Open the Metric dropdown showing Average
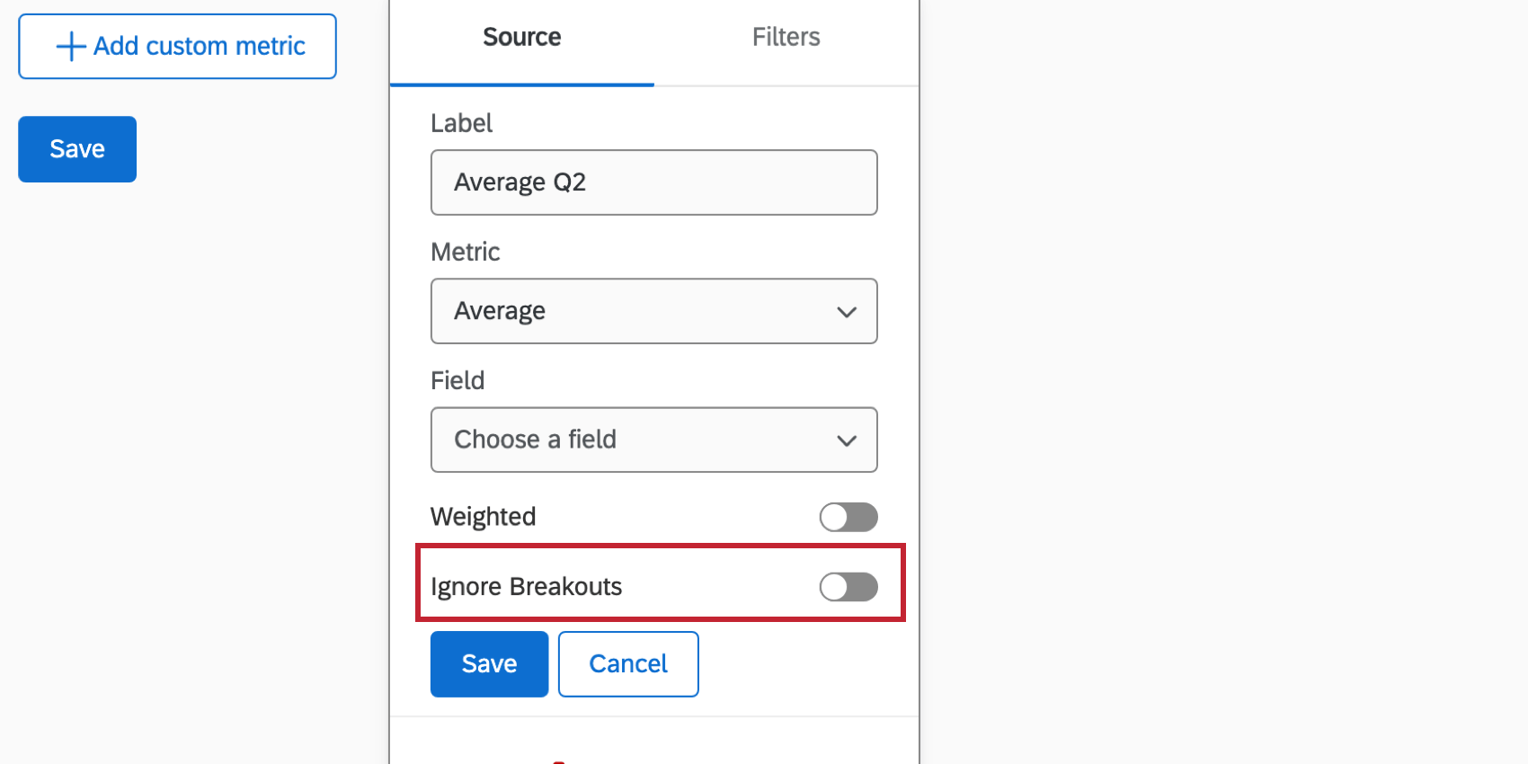The height and width of the screenshot is (764, 1528). 653,311
